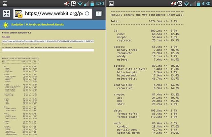Tap battery icon in left status bar
The height and width of the screenshot is (137, 212).
click(x=92, y=3)
